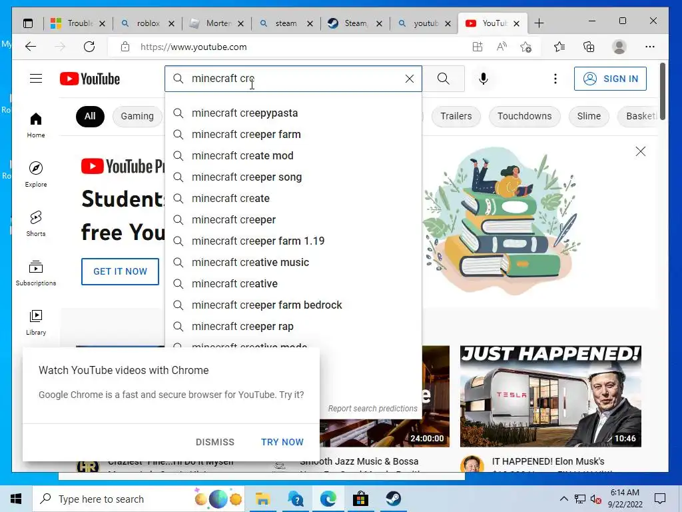Open Explore in sidebar
The width and height of the screenshot is (682, 512).
point(36,174)
